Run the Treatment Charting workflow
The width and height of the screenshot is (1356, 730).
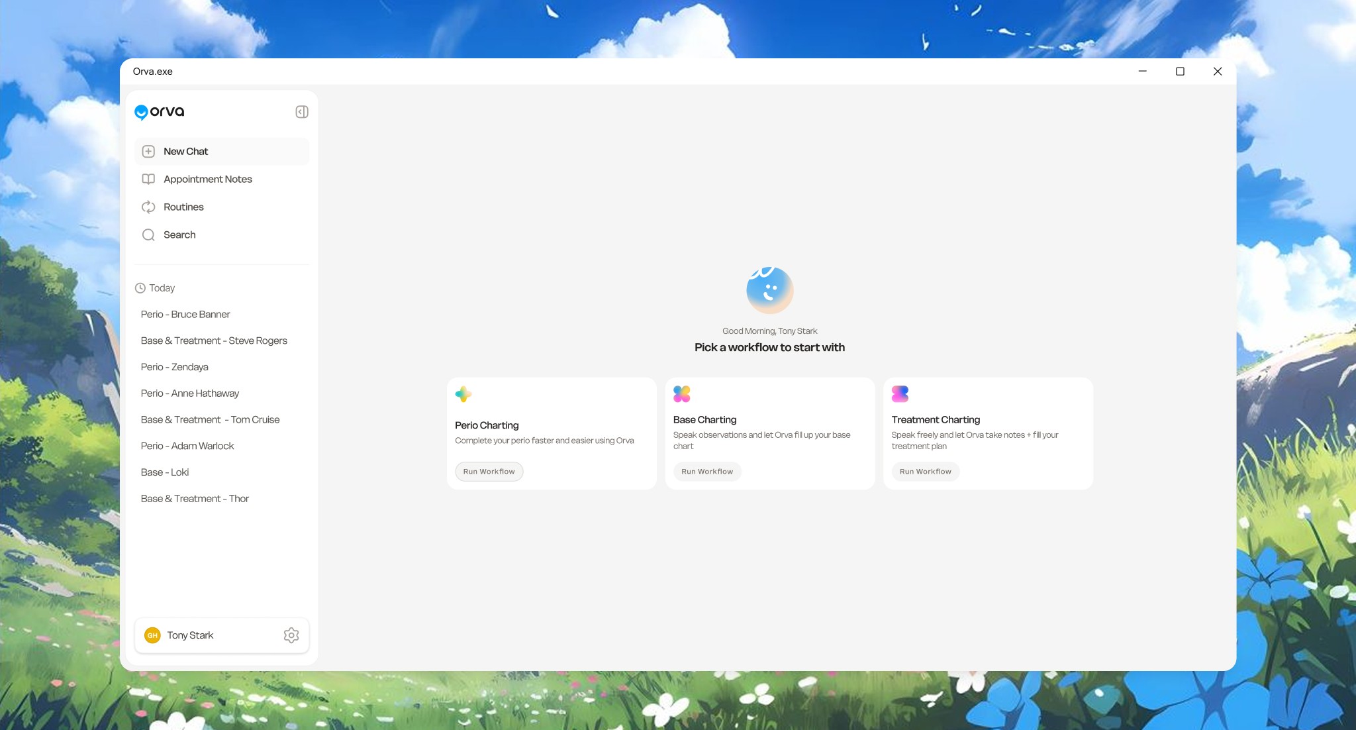(x=925, y=472)
